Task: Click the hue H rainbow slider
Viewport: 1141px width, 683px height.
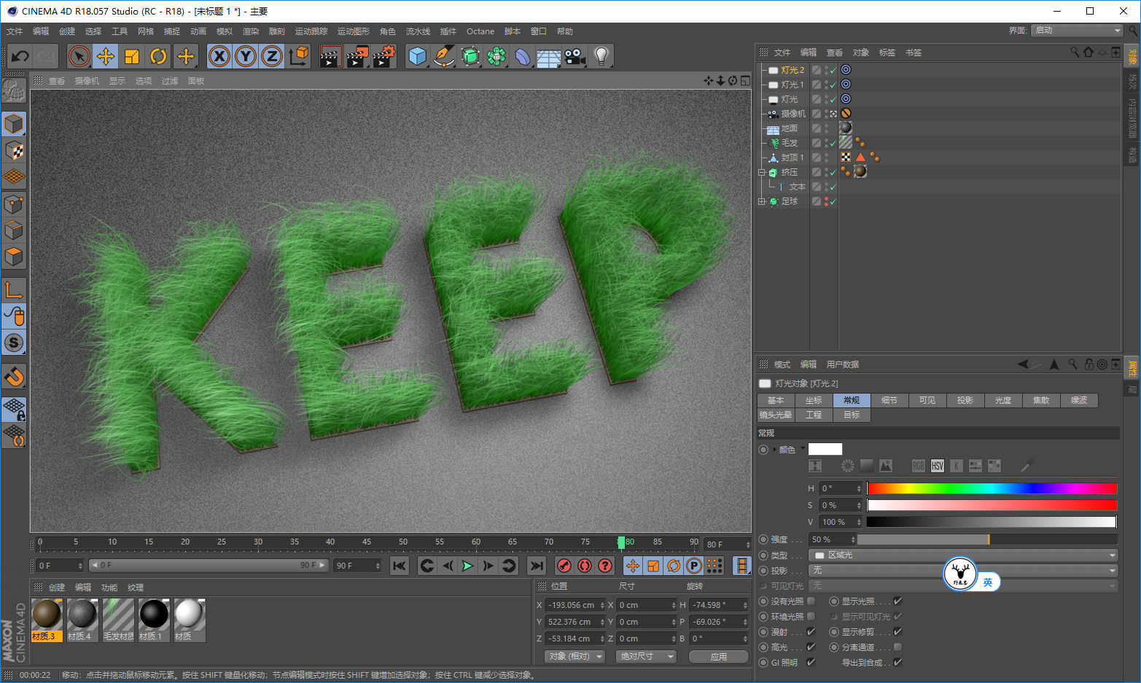Action: tap(992, 488)
